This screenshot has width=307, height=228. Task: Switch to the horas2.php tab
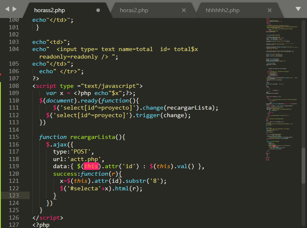coord(134,10)
